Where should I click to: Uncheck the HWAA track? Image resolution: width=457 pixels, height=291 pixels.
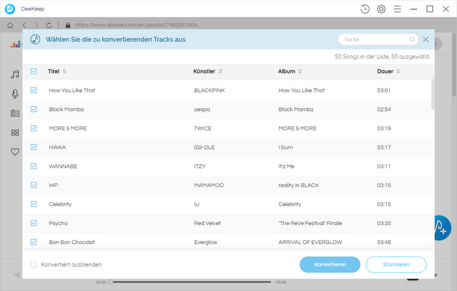point(33,147)
